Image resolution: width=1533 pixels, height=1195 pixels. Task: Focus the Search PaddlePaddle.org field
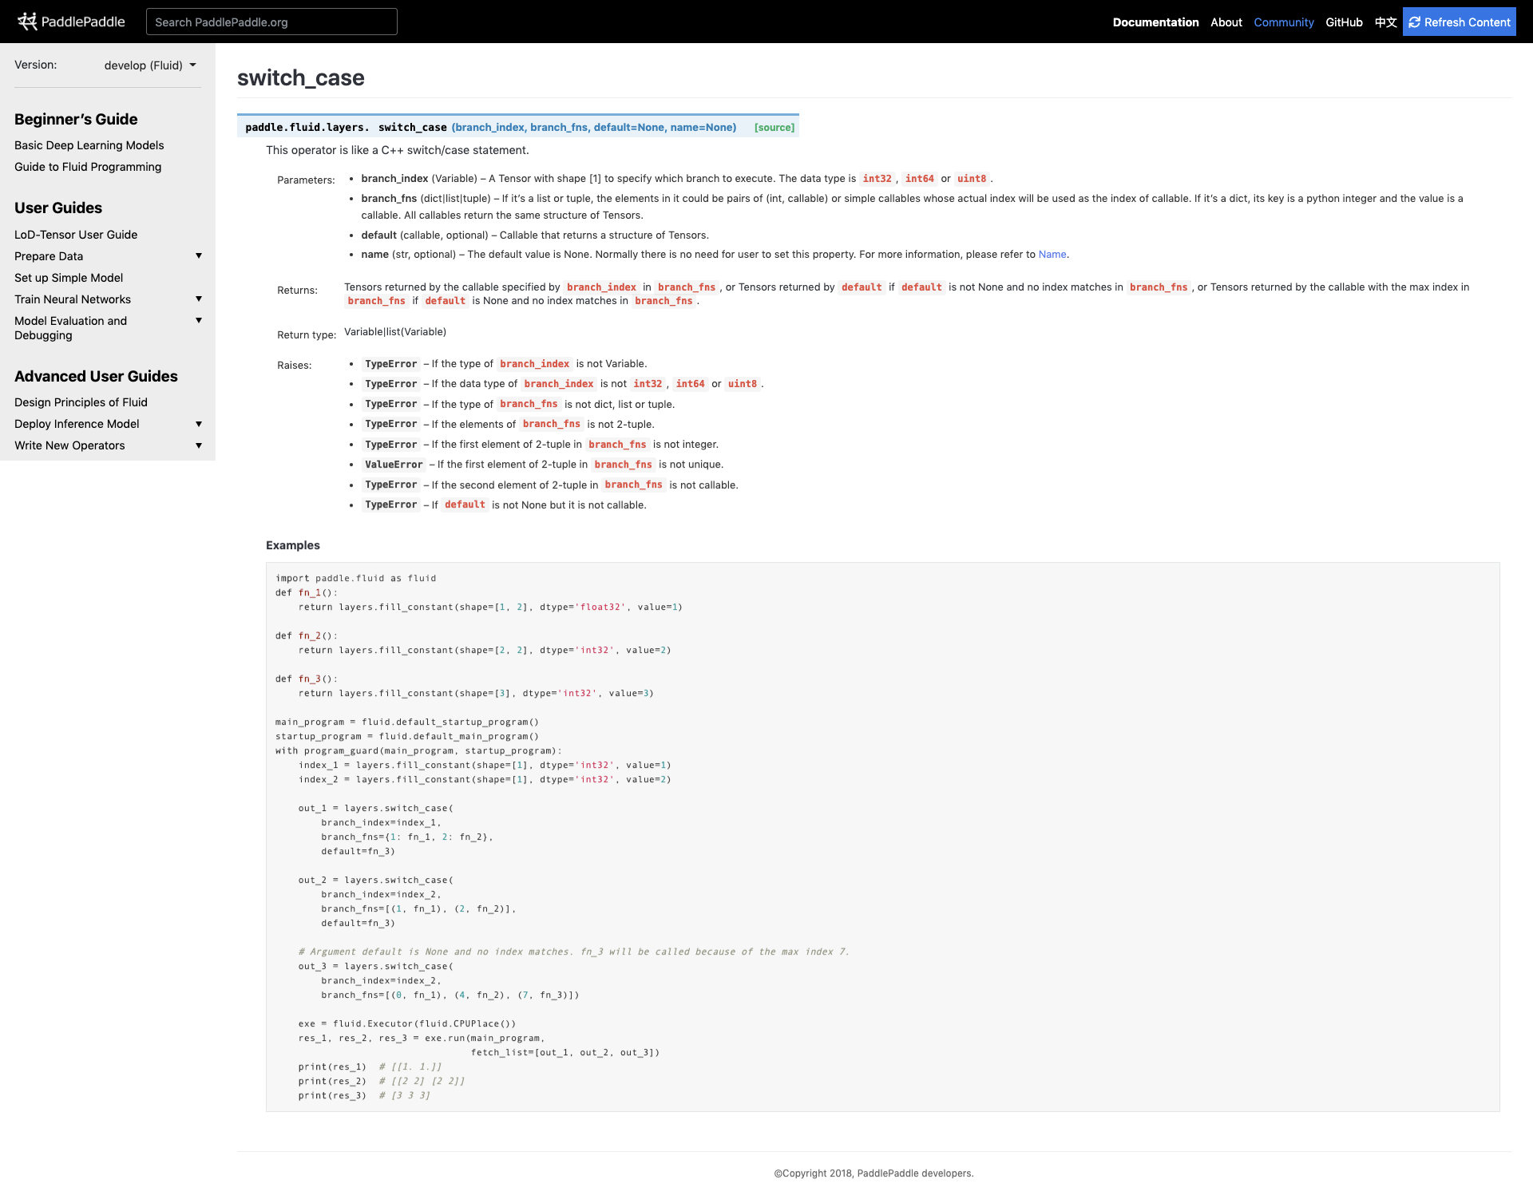[271, 22]
